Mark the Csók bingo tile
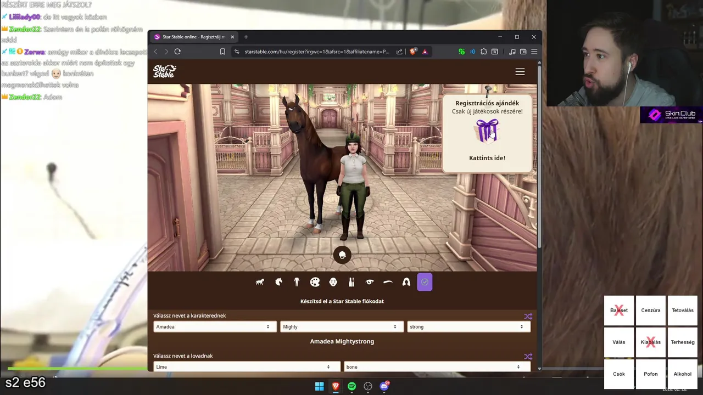This screenshot has width=703, height=395. point(619,374)
